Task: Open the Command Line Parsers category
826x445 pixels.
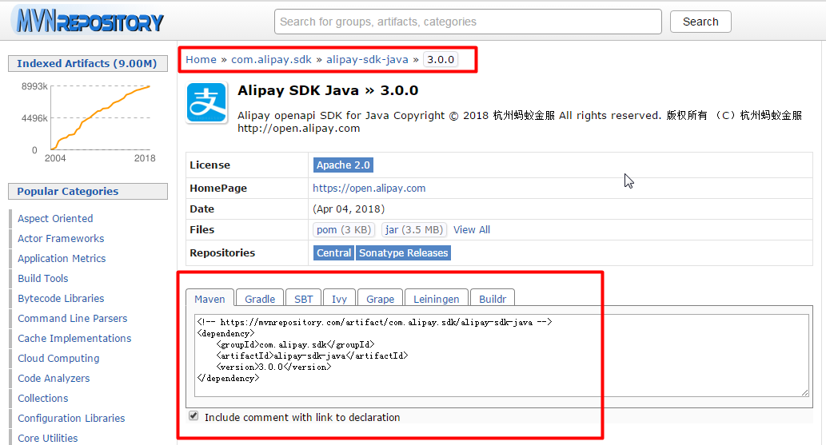Action: pyautogui.click(x=73, y=319)
